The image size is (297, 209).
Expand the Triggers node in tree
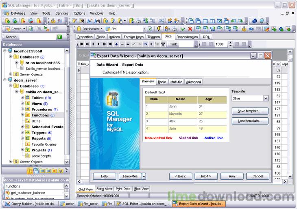[x=22, y=133]
